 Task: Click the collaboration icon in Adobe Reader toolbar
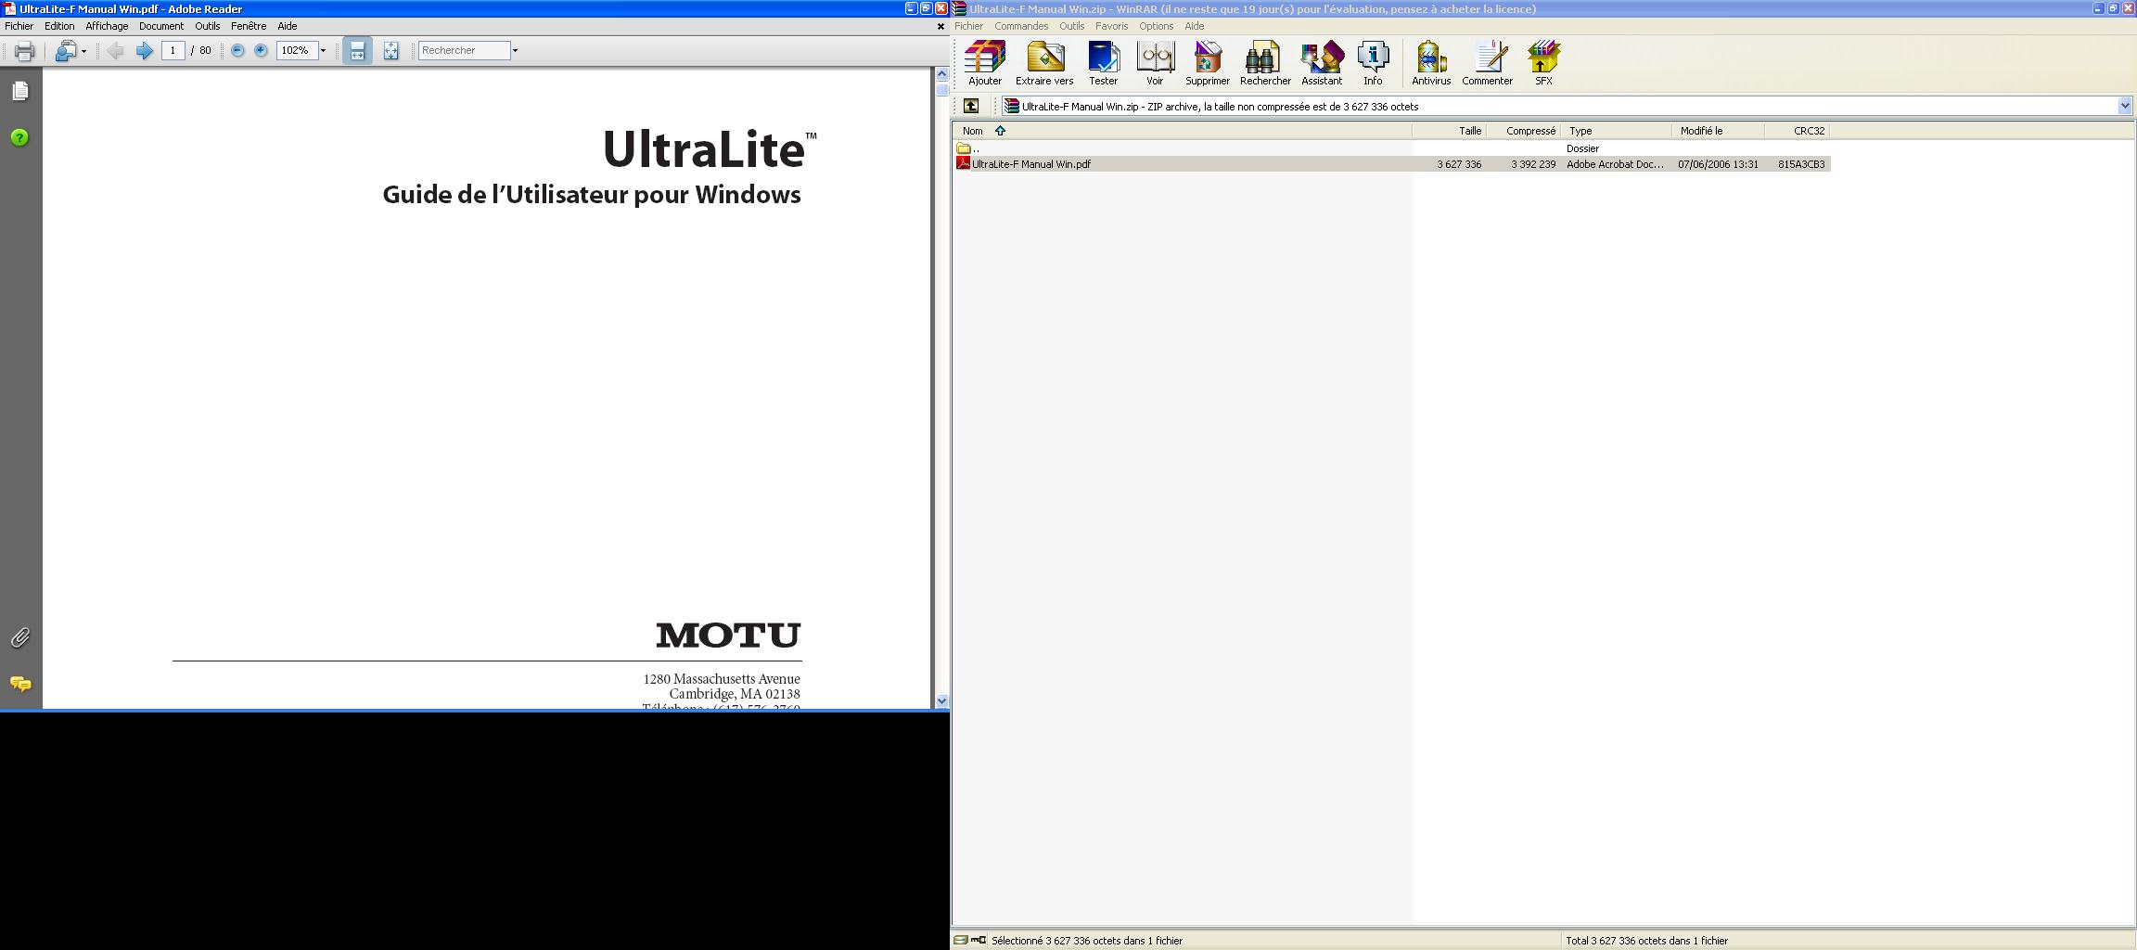(x=65, y=51)
